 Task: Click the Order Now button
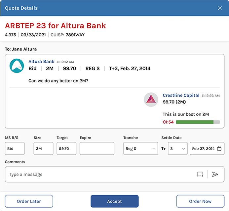[200, 201]
